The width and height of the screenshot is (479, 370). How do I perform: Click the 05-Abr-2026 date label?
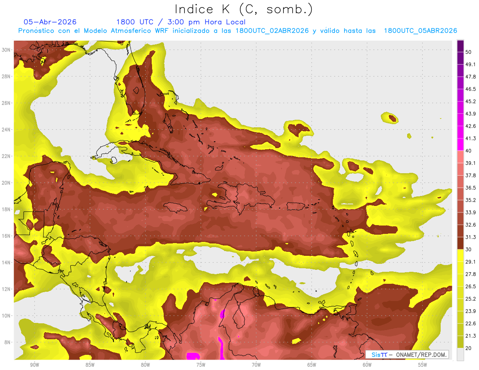pyautogui.click(x=50, y=22)
